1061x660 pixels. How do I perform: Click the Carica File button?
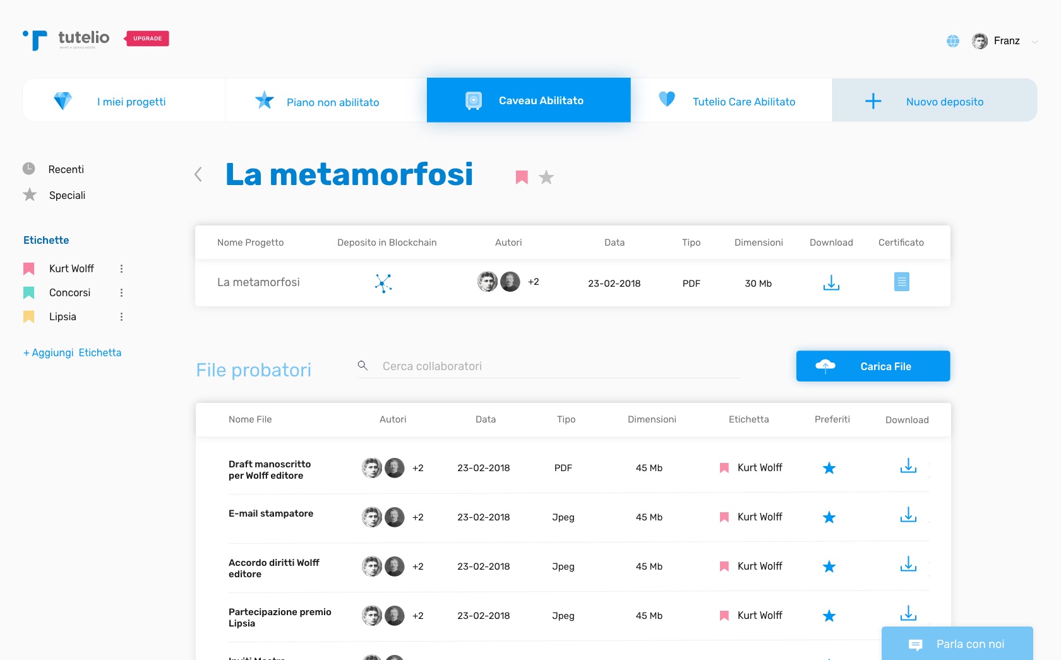click(x=873, y=366)
